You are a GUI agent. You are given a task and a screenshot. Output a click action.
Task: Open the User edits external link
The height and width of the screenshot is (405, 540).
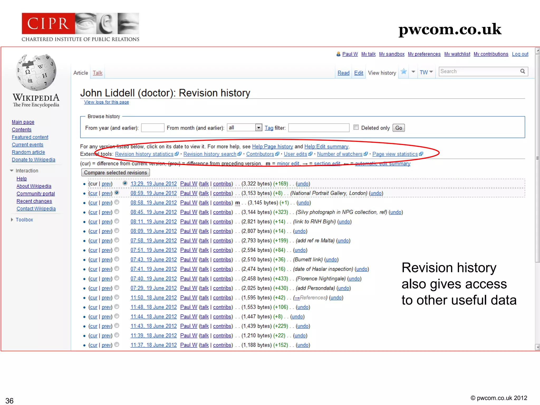coord(295,154)
